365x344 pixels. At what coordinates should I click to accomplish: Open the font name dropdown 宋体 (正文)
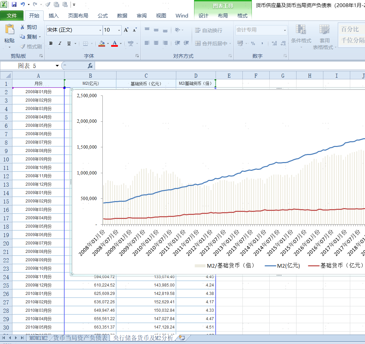point(100,30)
